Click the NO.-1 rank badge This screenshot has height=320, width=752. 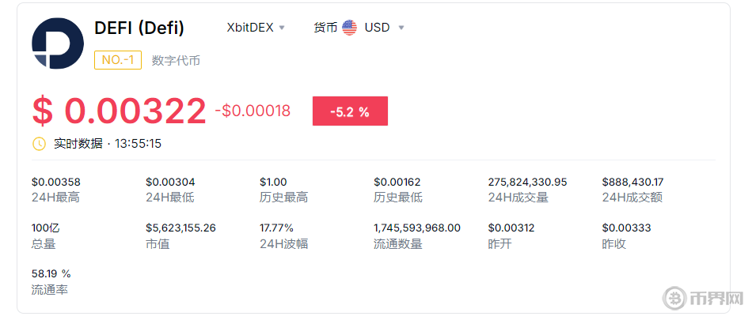118,60
